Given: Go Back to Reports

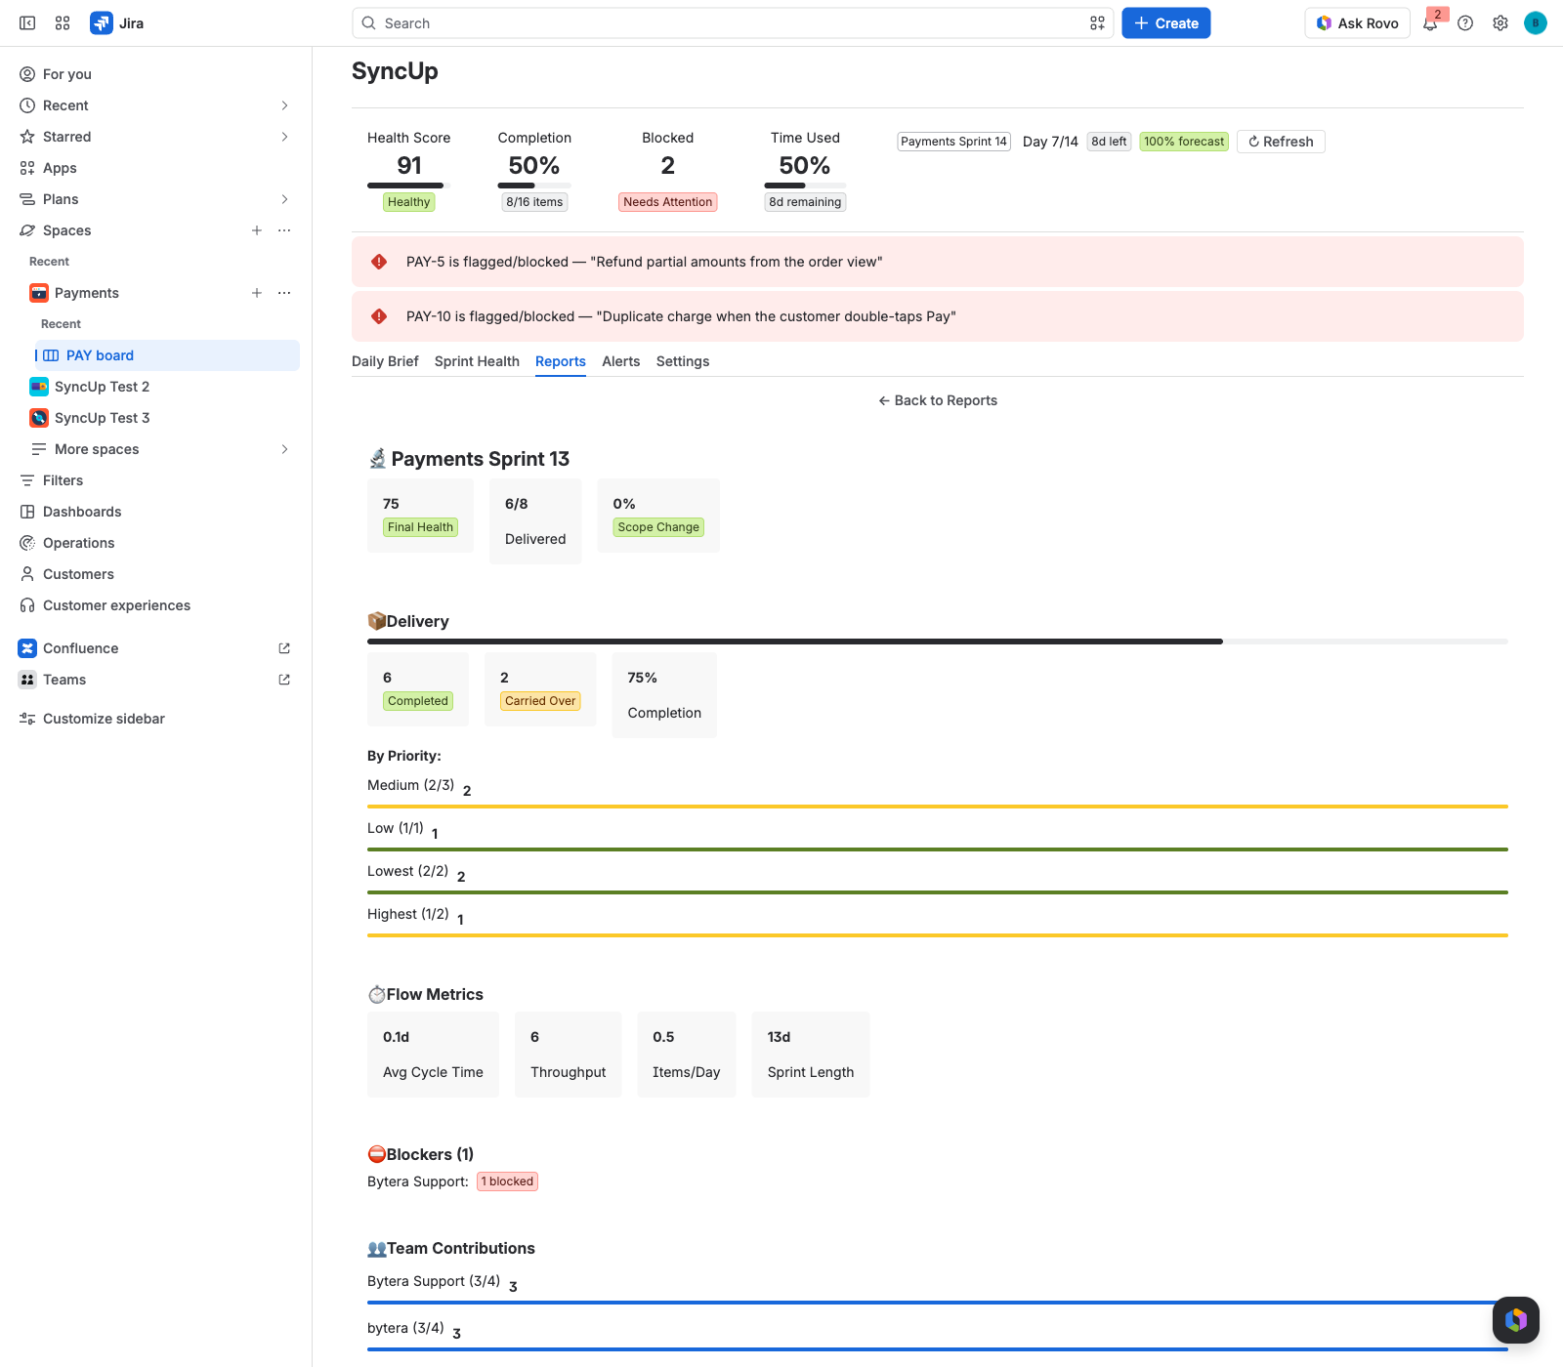Looking at the screenshot, I should coord(938,400).
